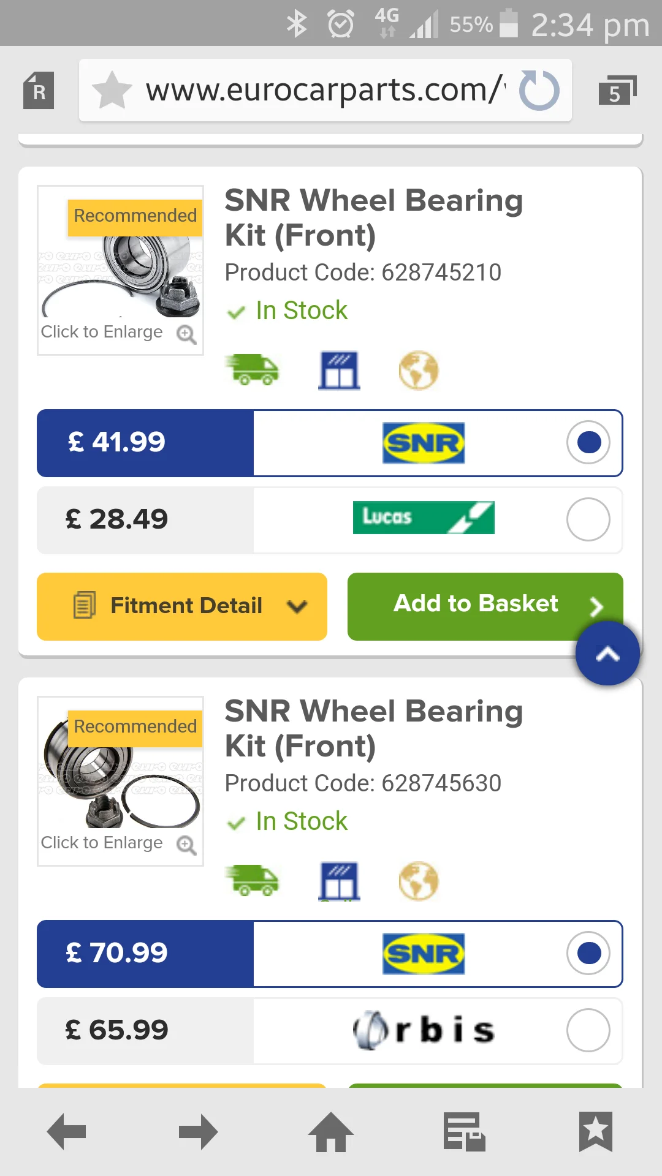Tap the eurocarparts URL address field

pyautogui.click(x=325, y=90)
